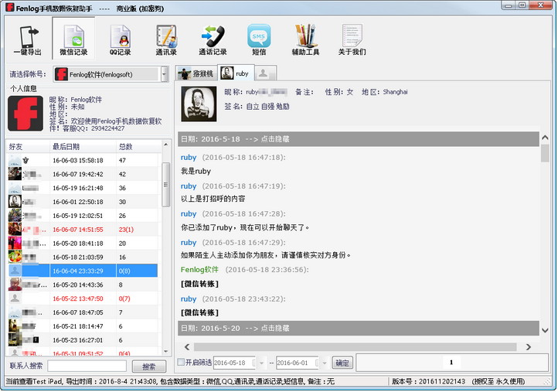
Task: Click the contact search input field
Action: 87,366
